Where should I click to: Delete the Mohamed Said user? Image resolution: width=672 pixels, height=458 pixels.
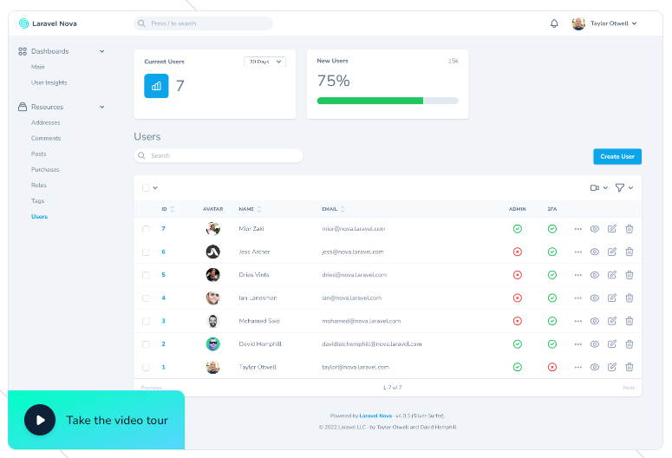(x=630, y=321)
